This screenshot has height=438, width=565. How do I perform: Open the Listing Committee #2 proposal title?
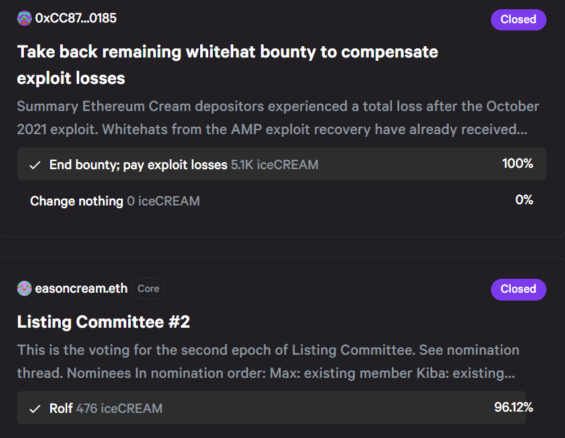pos(103,322)
